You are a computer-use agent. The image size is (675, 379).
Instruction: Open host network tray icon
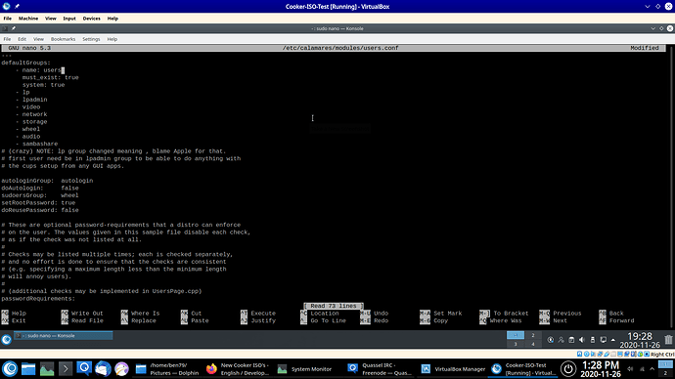click(x=642, y=368)
